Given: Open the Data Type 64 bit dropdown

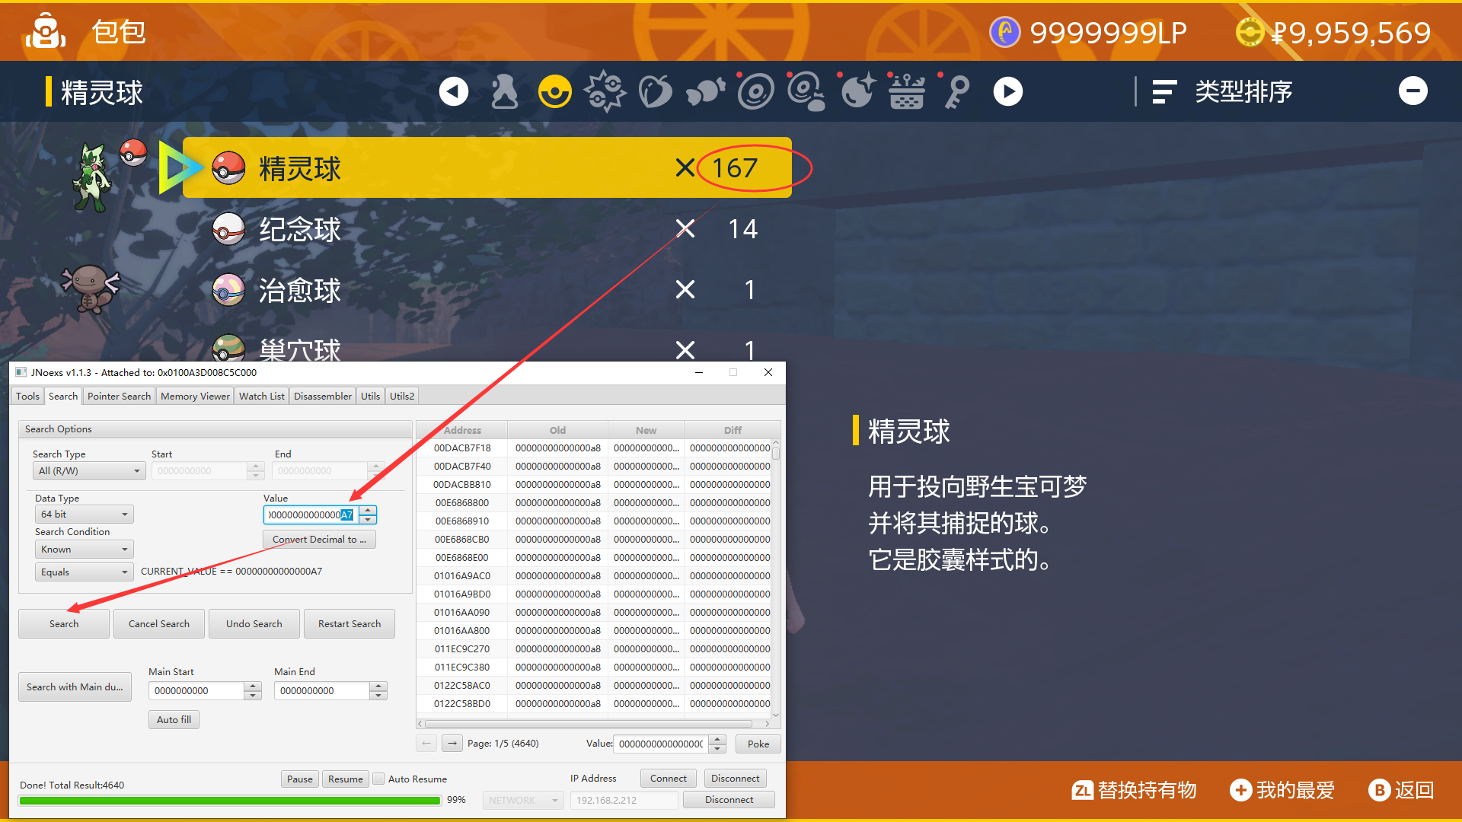Looking at the screenshot, I should [84, 515].
